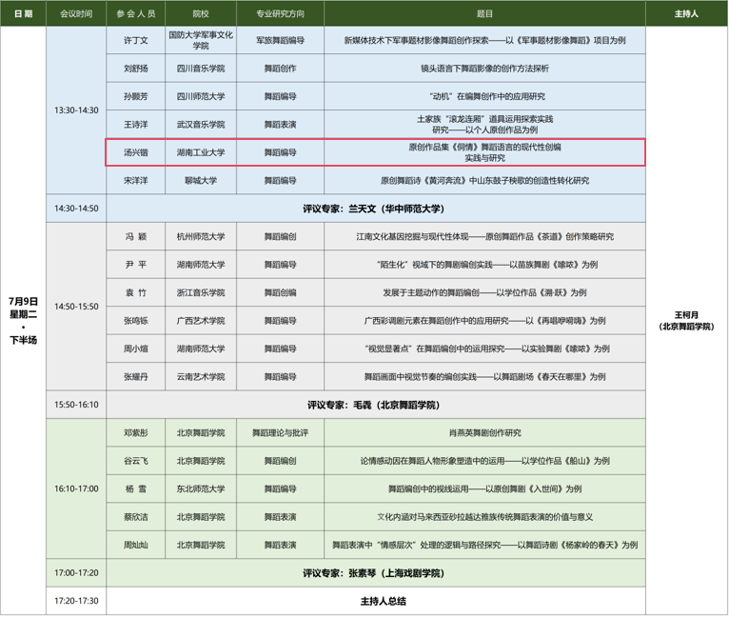This screenshot has width=729, height=618.
Task: Select time slot '15:50-16:10'
Action: point(76,405)
